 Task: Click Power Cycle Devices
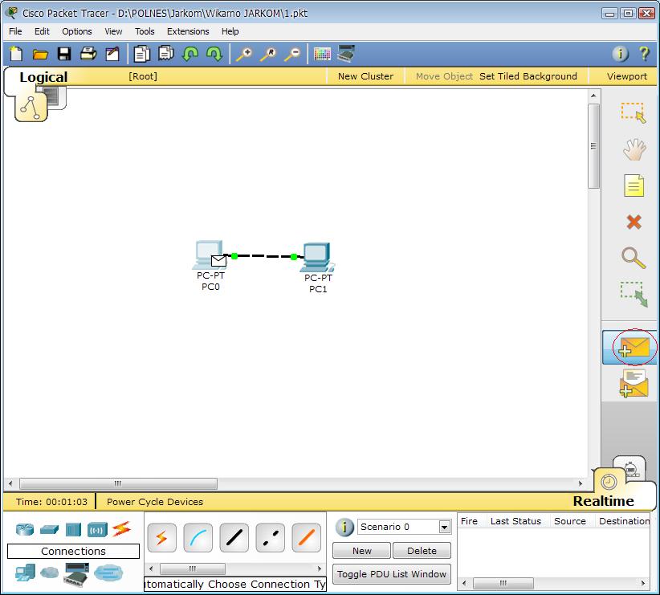(155, 502)
